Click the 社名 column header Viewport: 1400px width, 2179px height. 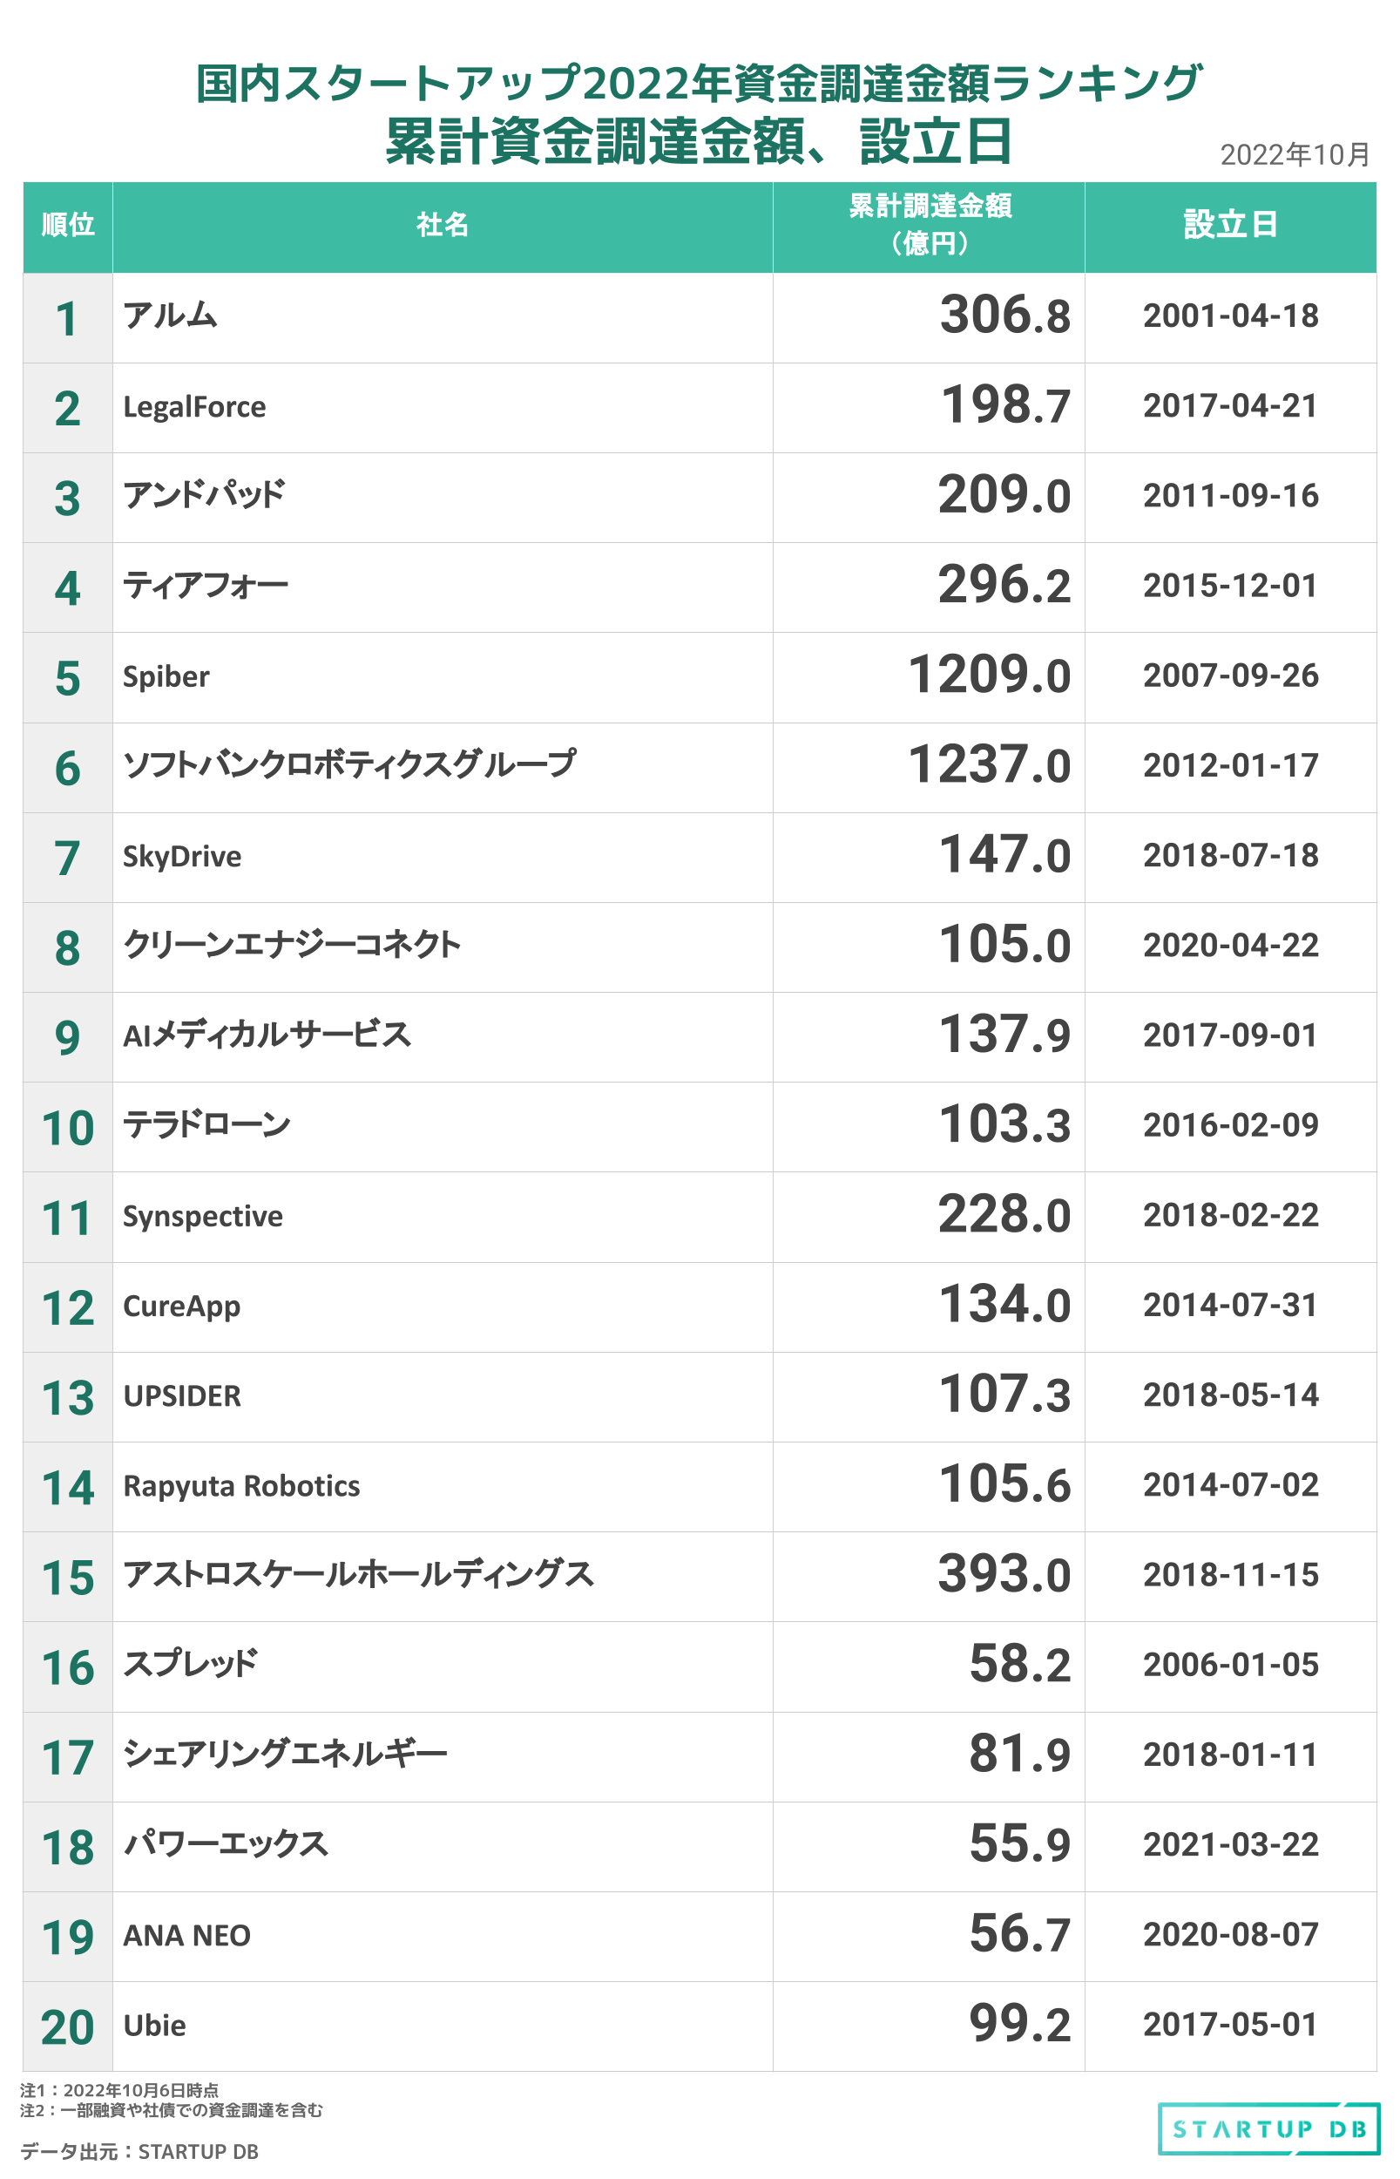coord(443,225)
